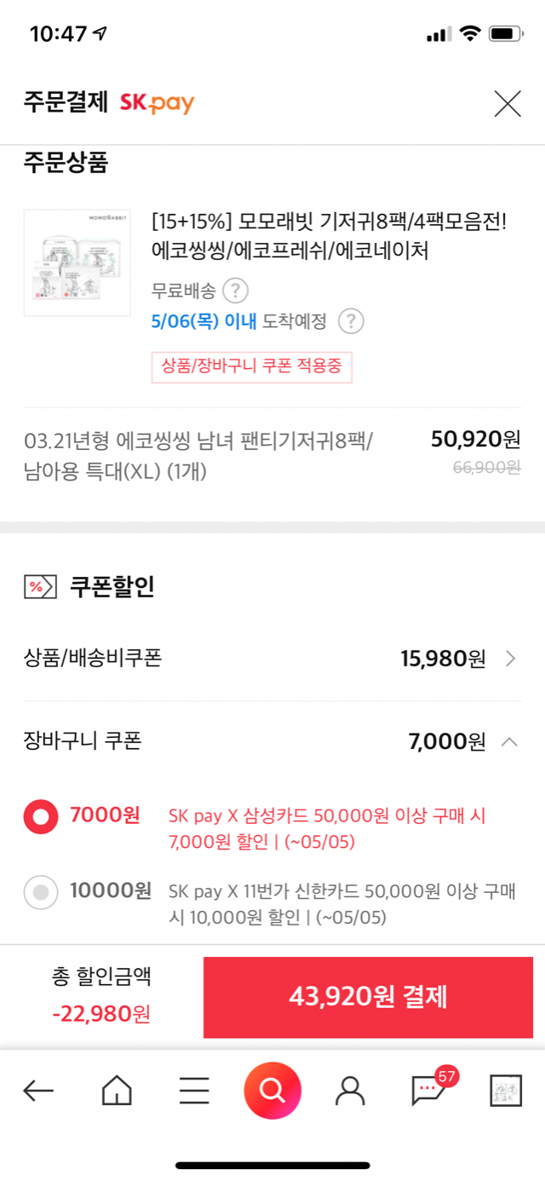Collapse the 장바구니 쿠폰 section
This screenshot has width=545, height=1181.
coord(509,741)
